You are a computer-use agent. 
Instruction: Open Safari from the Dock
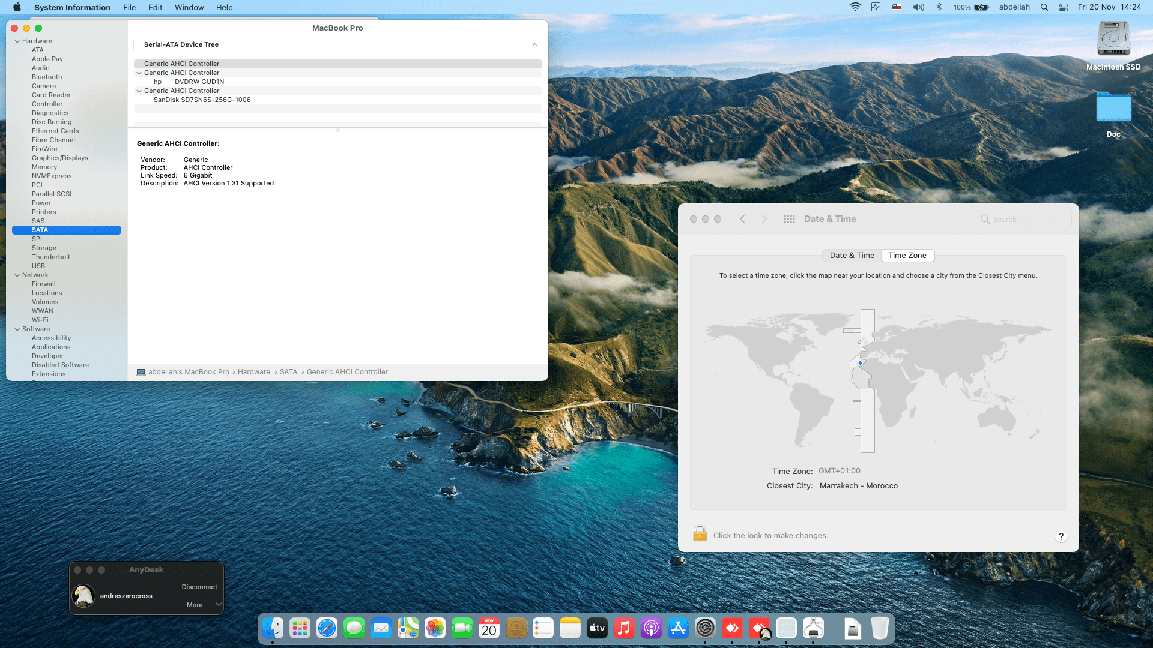click(x=327, y=628)
